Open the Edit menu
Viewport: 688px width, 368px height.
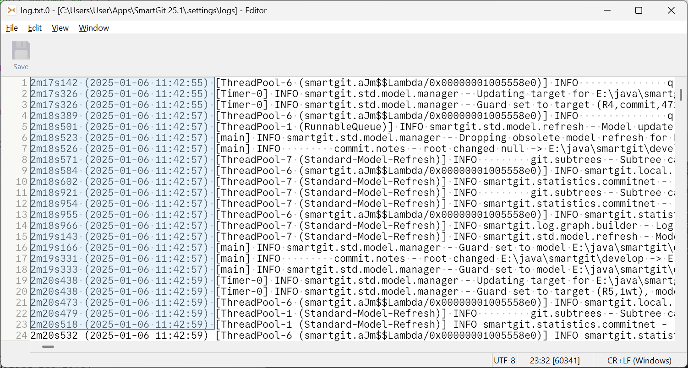34,28
